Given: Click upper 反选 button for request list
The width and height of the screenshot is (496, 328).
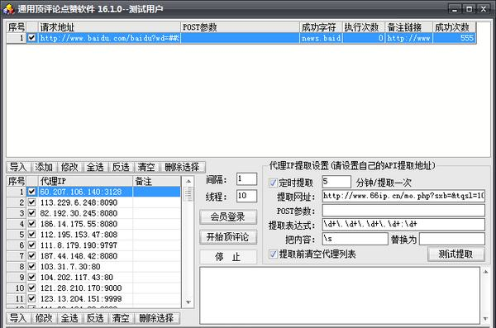Looking at the screenshot, I should point(121,167).
